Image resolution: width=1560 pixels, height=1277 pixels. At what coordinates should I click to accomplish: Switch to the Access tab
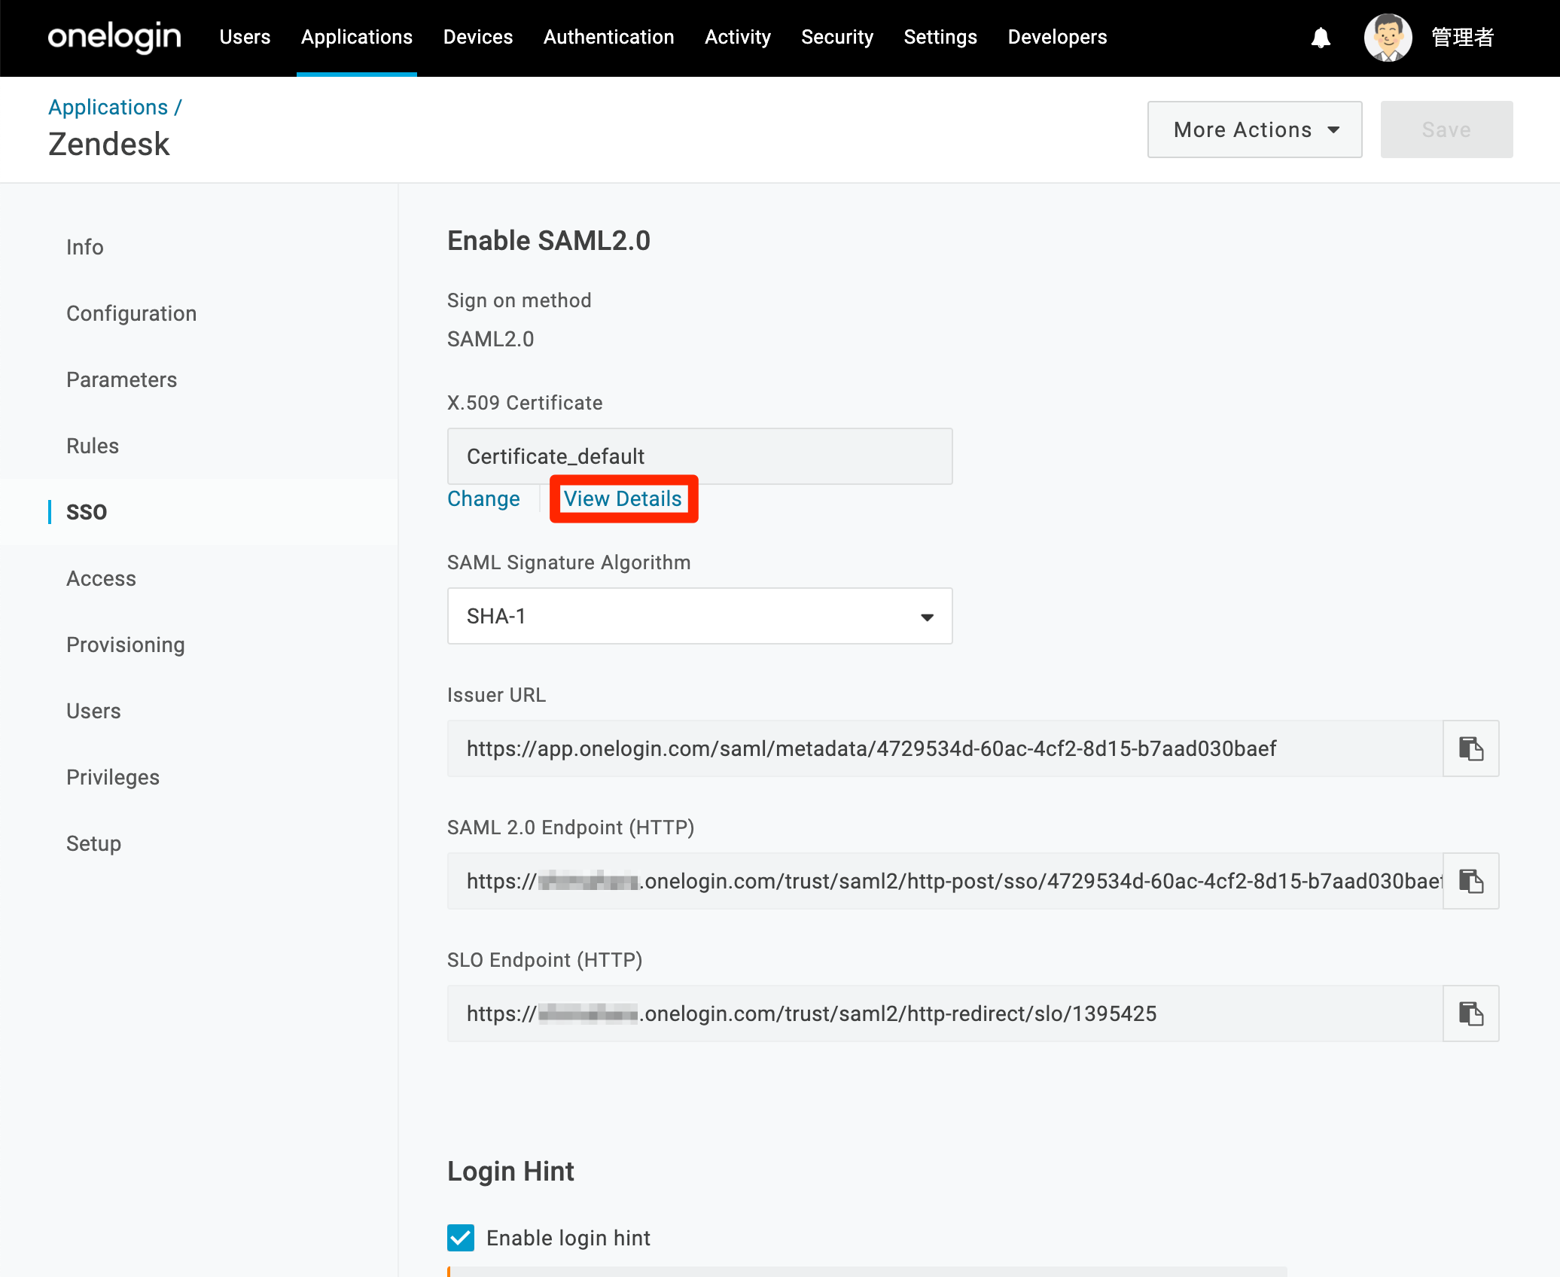coord(101,578)
